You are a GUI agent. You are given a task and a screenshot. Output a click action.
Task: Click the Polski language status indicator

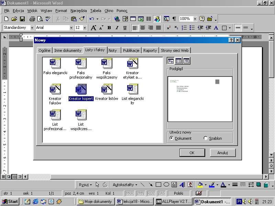point(178,193)
